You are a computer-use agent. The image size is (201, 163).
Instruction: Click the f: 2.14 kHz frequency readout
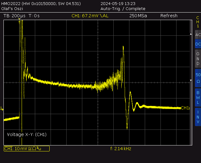[121, 149]
